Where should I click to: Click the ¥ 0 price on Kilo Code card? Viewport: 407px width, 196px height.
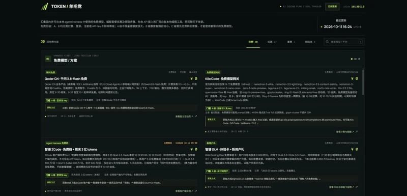[354, 79]
